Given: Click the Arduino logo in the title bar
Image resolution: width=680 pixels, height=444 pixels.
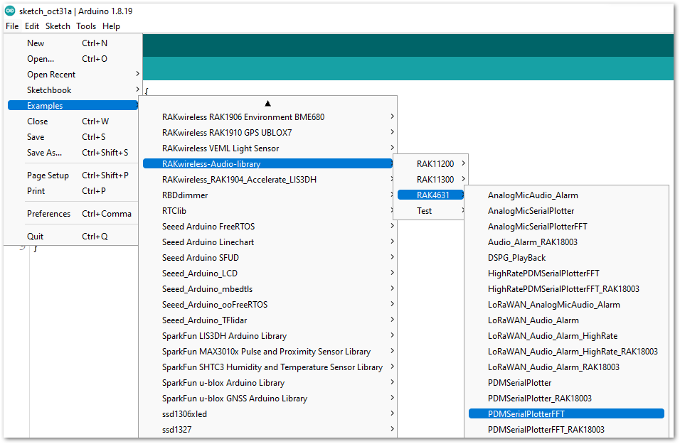Looking at the screenshot, I should tap(9, 11).
